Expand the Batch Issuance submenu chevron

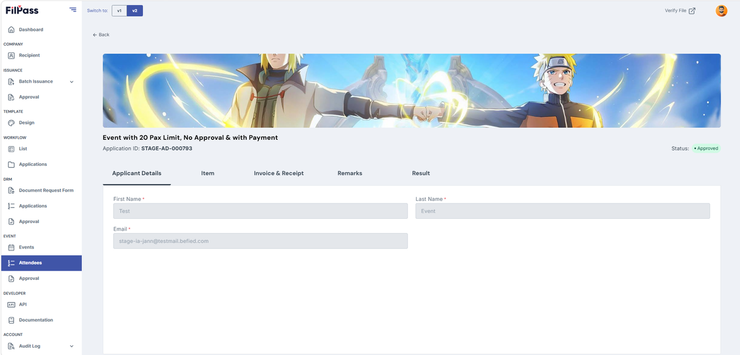tap(72, 81)
